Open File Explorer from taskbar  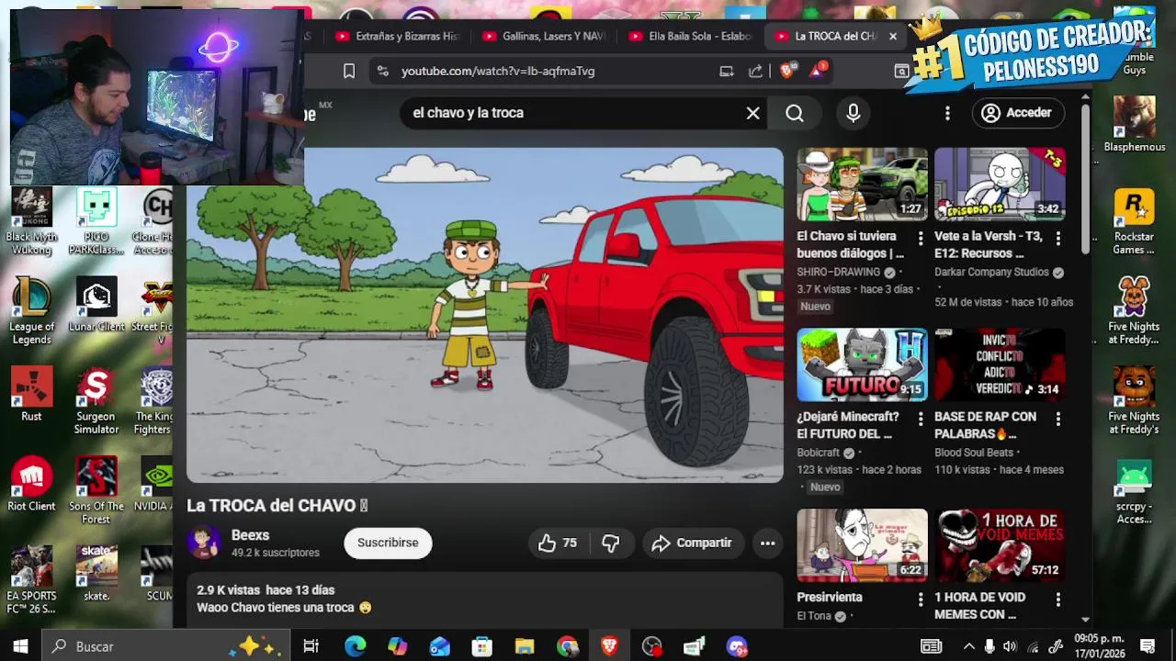click(x=525, y=646)
